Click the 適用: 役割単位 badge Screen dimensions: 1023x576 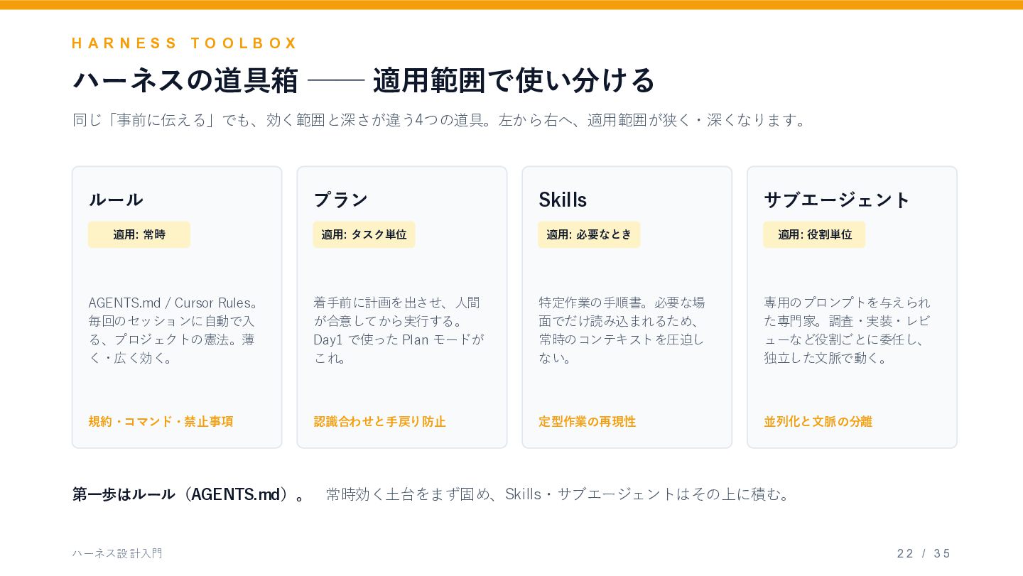coord(814,234)
